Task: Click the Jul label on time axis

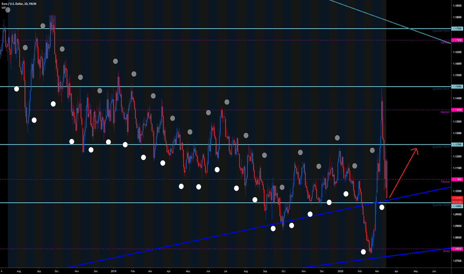Action: click(226, 271)
